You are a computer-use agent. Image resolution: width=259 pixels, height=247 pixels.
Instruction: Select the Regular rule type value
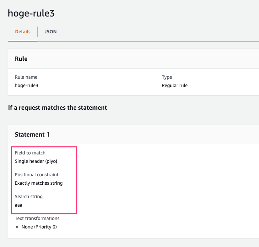tap(175, 85)
